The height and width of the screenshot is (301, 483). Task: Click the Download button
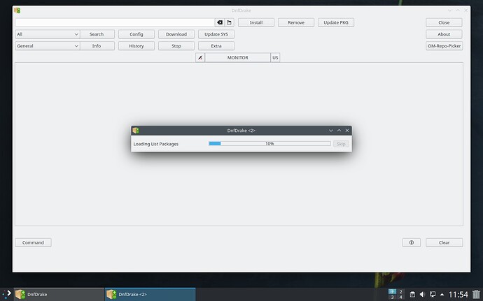(x=176, y=34)
